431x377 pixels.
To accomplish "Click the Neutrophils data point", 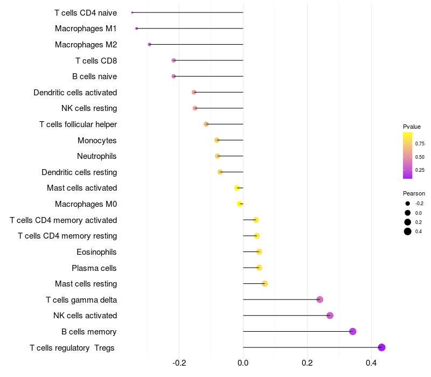I will (218, 156).
